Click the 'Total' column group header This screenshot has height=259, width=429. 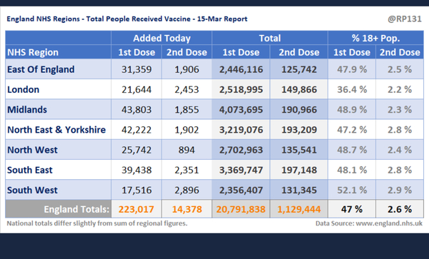tap(270, 39)
